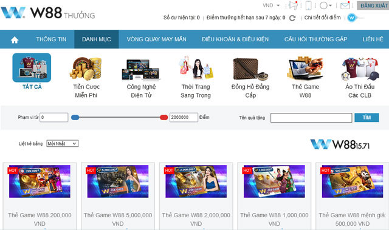Expand the circle icon dropdown in header

(x=326, y=5)
